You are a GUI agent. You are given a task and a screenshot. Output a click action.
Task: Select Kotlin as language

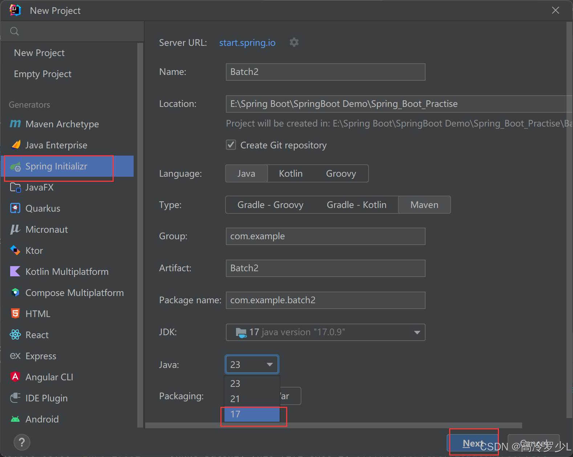(x=291, y=174)
